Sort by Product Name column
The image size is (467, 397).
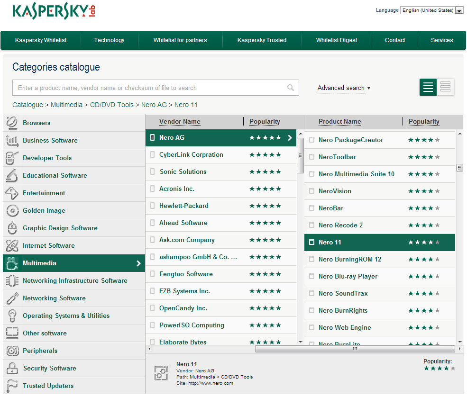(x=340, y=121)
